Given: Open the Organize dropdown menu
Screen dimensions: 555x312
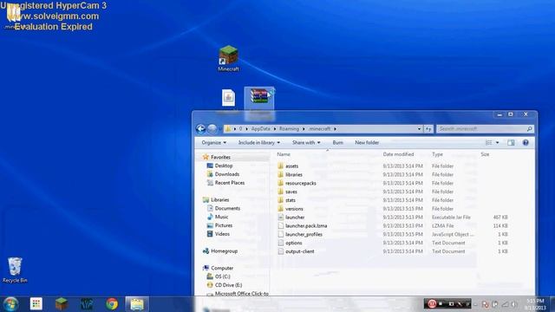Looking at the screenshot, I should coord(214,142).
